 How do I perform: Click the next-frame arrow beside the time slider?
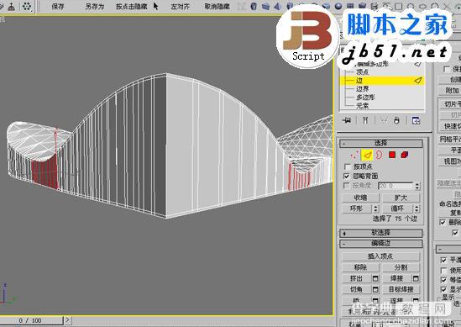pos(68,320)
